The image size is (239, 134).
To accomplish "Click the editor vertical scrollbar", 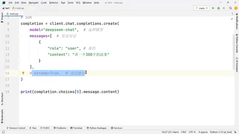I will pyautogui.click(x=234, y=52).
